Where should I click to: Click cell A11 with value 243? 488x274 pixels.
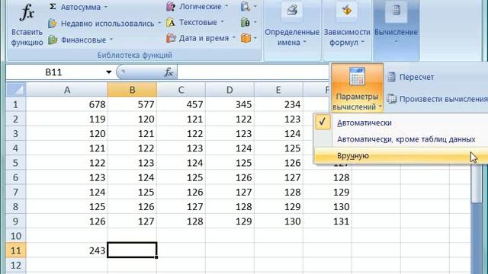point(67,250)
